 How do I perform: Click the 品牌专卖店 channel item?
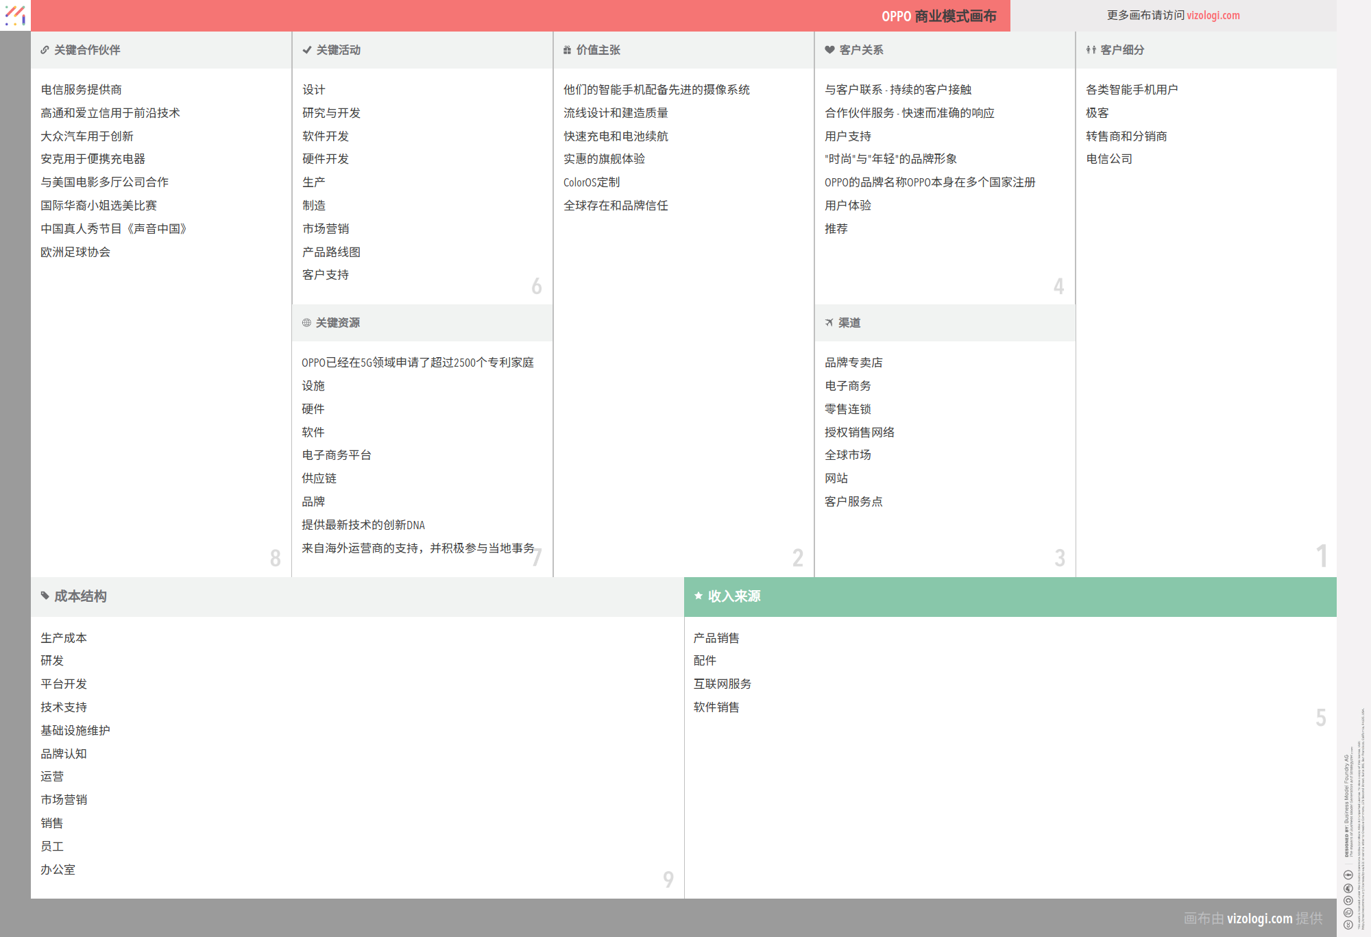coord(853,363)
